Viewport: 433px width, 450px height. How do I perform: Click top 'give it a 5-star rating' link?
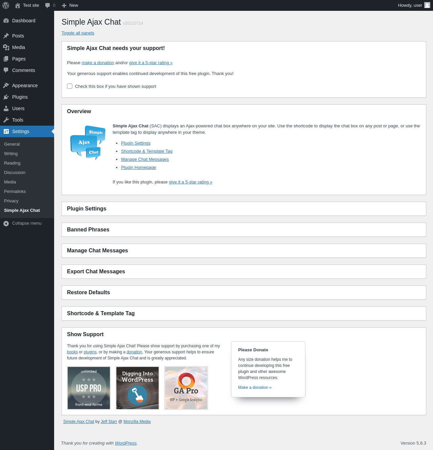151,63
